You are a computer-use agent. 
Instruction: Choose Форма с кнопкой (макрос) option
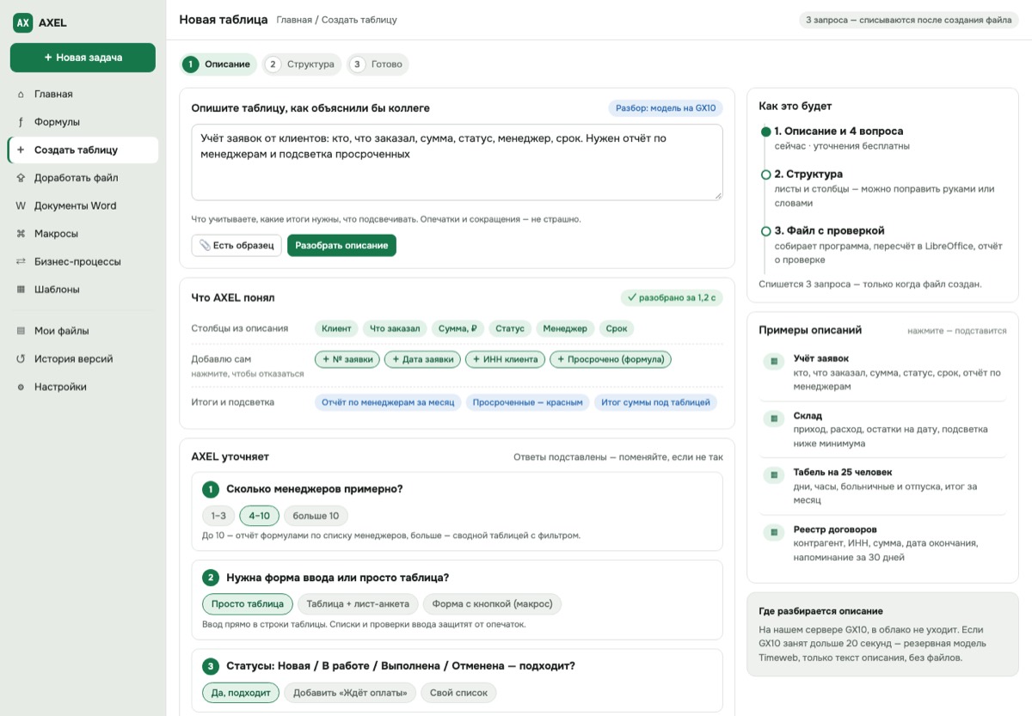(x=493, y=604)
